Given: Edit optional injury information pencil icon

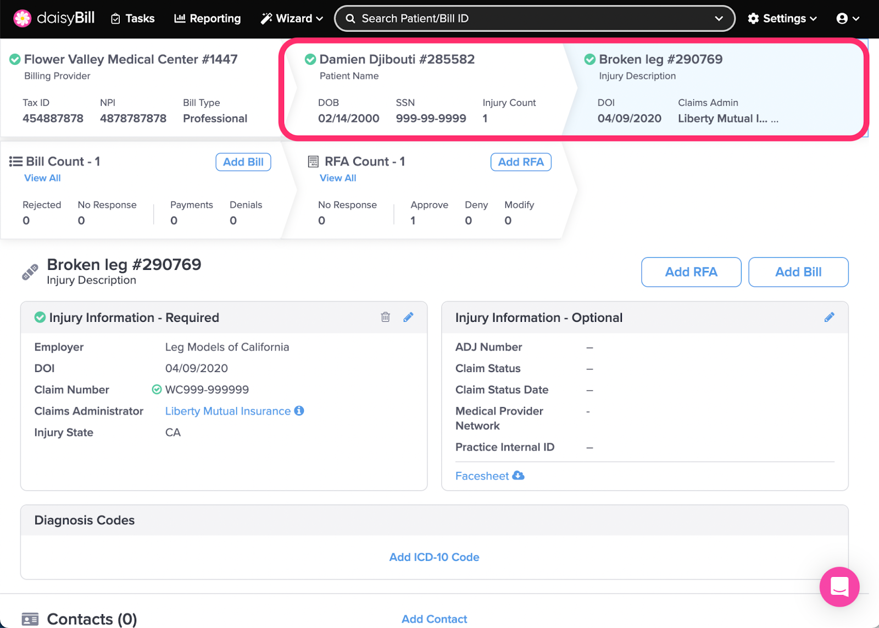Looking at the screenshot, I should click(829, 317).
